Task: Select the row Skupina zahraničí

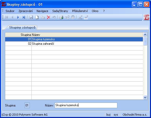Action: [x=74, y=44]
